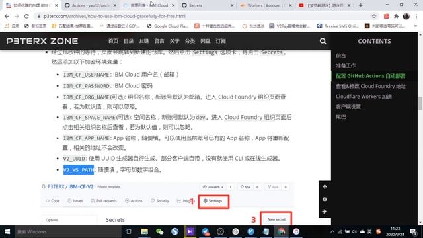This screenshot has width=423, height=238.
Task: Open the taskbar clock showing 11:23
Action: pyautogui.click(x=395, y=232)
